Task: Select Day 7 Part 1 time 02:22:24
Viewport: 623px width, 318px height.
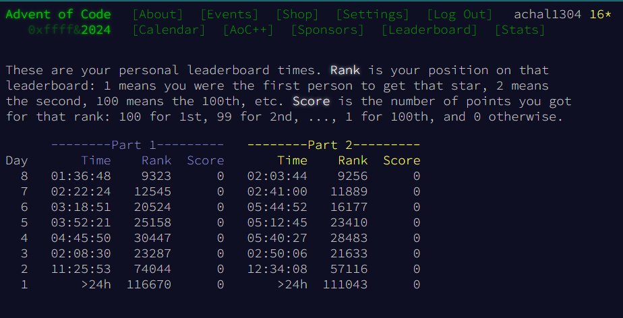Action: point(81,191)
